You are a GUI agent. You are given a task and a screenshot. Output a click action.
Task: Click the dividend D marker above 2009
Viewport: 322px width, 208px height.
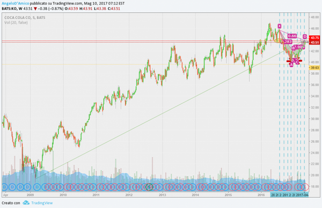click(27, 187)
